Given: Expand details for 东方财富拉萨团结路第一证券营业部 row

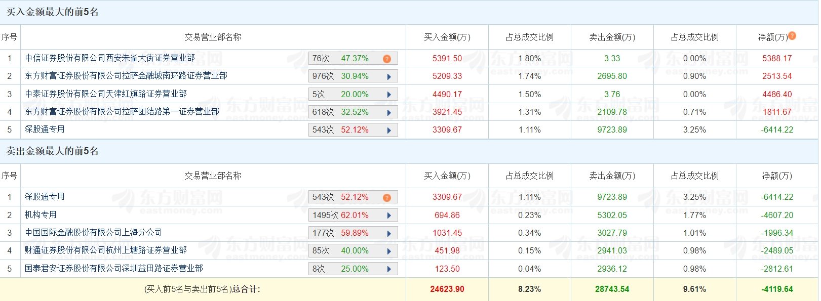Looking at the screenshot, I should [x=389, y=112].
